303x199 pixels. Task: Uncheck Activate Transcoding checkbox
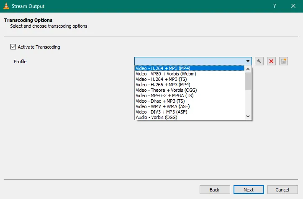[x=13, y=47]
